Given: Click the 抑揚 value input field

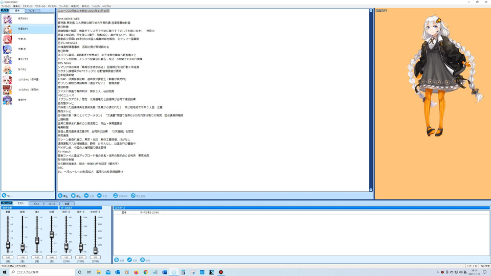Looking at the screenshot, I should pos(52,257).
